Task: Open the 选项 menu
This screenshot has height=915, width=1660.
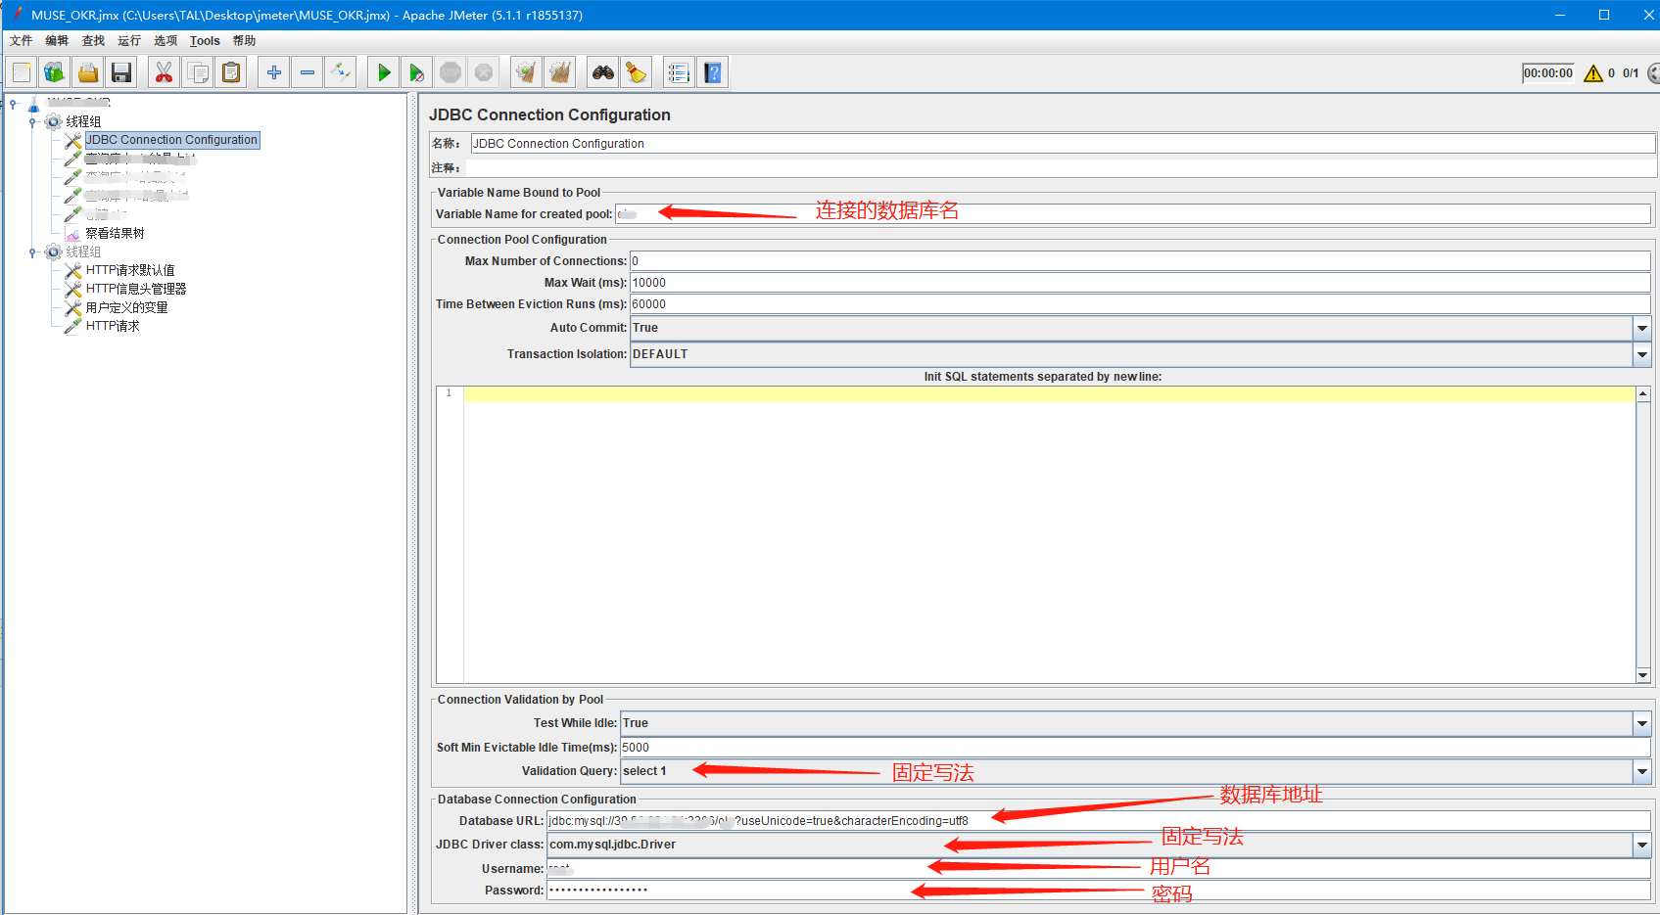Action: click(x=166, y=41)
